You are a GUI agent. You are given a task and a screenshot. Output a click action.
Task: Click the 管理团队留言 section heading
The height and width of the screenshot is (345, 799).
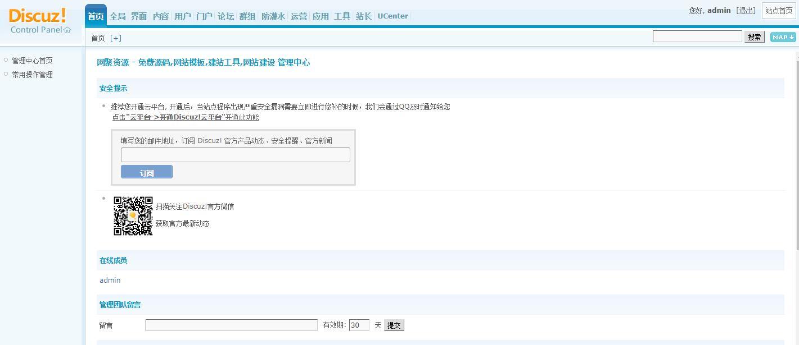click(x=120, y=305)
